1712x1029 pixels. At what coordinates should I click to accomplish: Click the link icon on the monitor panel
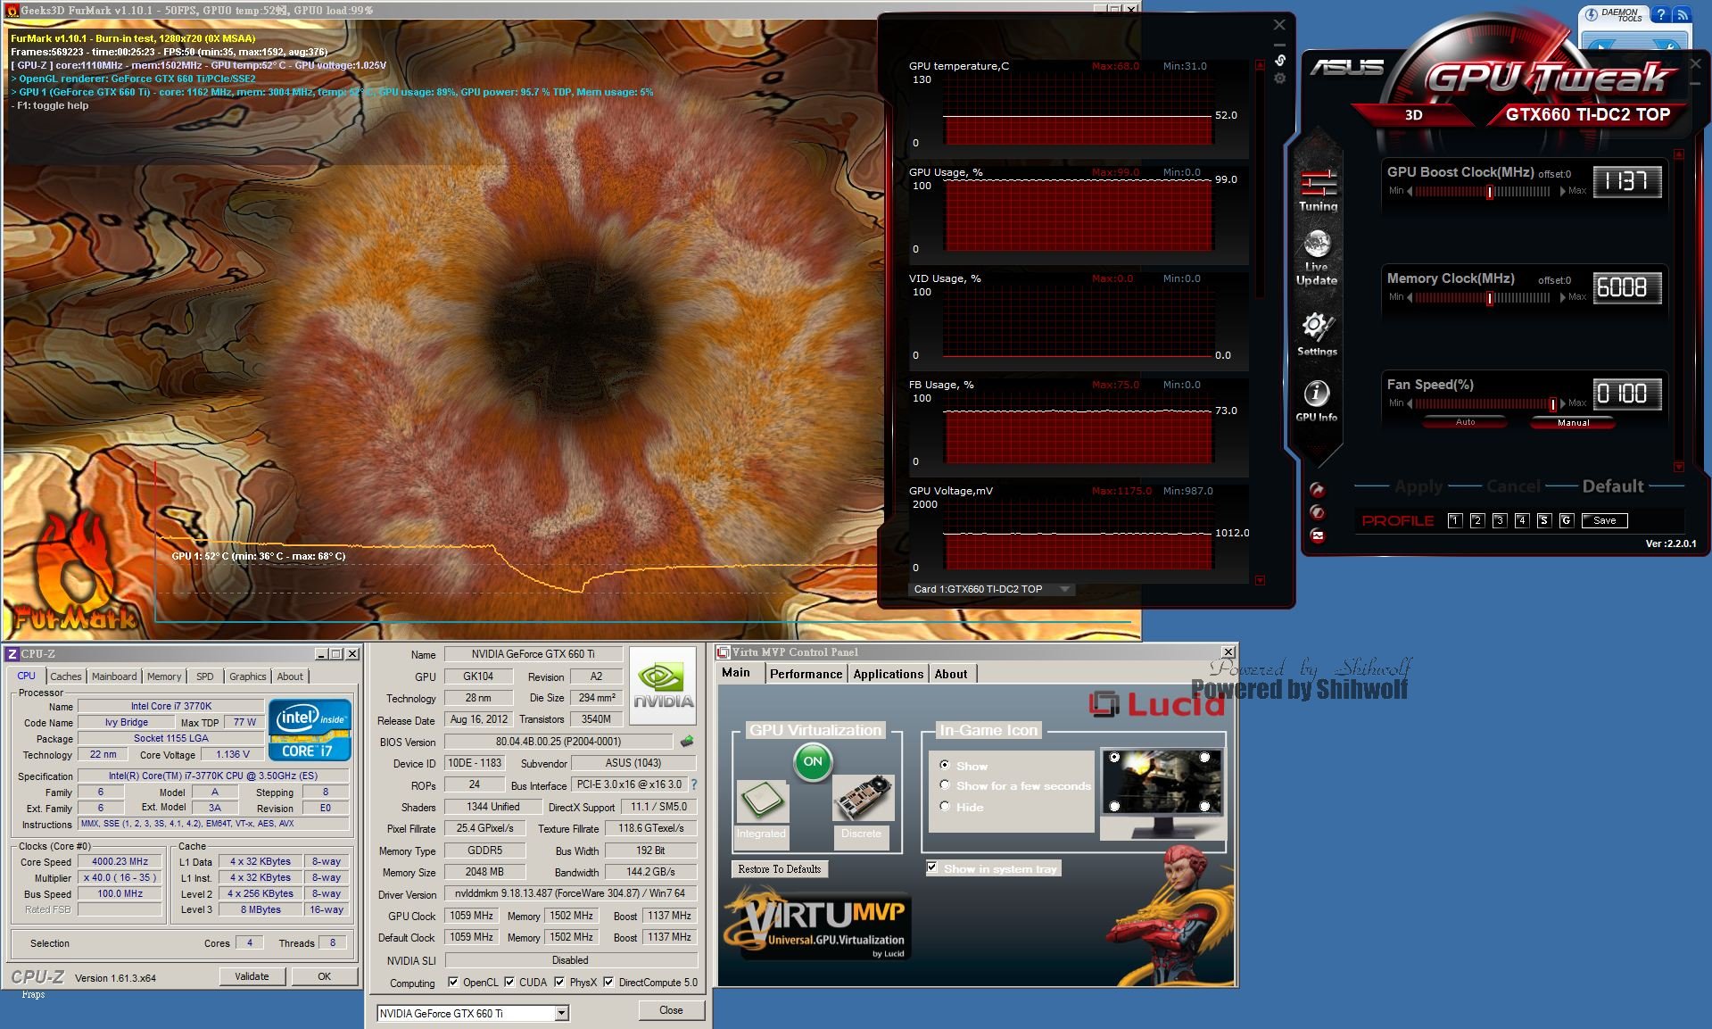(1279, 61)
